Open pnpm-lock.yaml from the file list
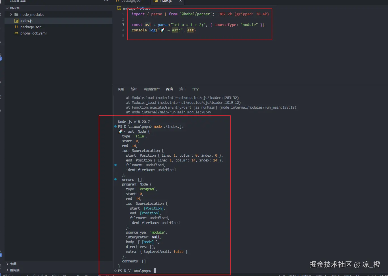 click(33, 33)
